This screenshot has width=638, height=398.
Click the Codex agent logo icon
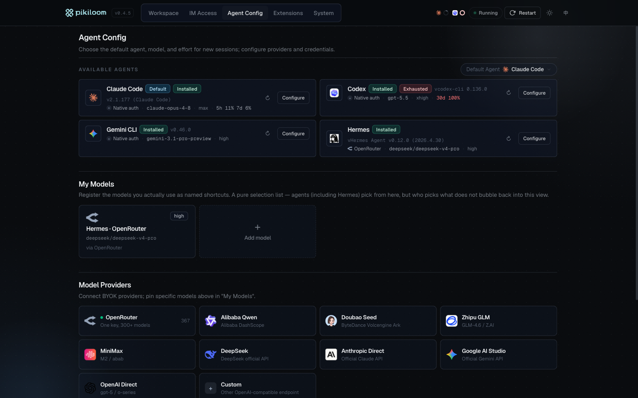(334, 93)
